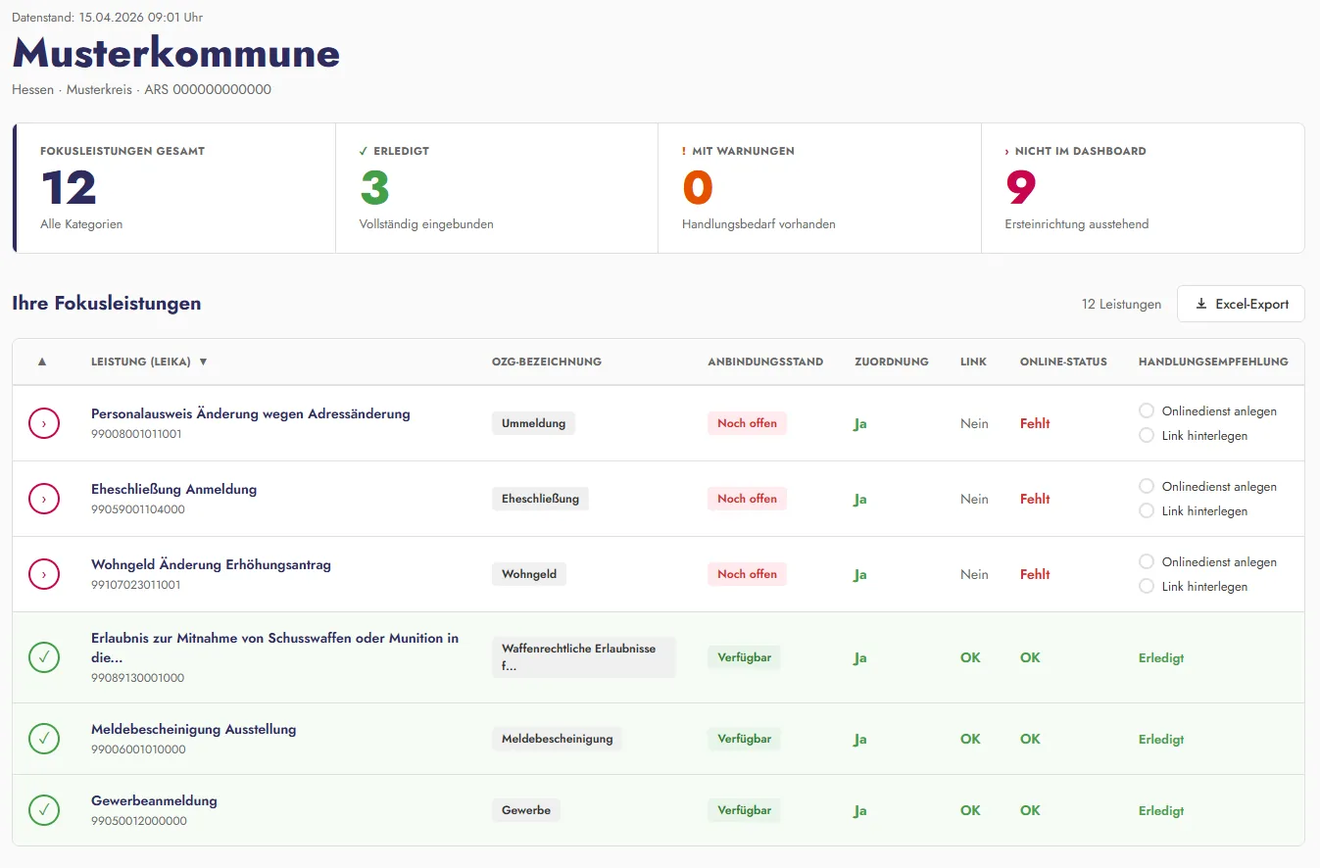The width and height of the screenshot is (1320, 868).
Task: Select 'Onlinedienst anlegen' for Personalausweis row
Action: [1147, 411]
